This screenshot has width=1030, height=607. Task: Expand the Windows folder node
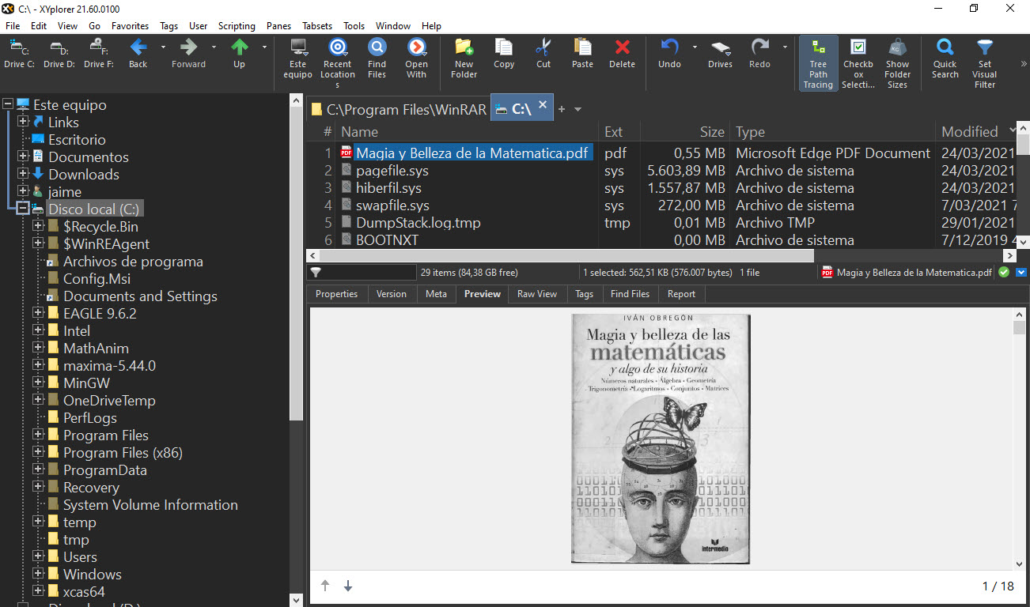pos(38,575)
